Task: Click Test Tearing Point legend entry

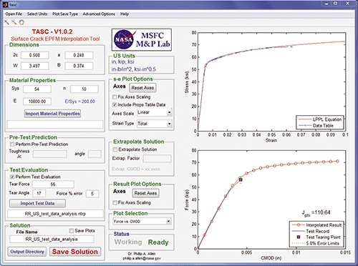Action: click(x=318, y=237)
